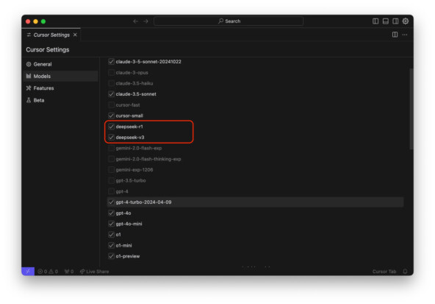Click the command center Search box
Image resolution: width=435 pixels, height=304 pixels.
[x=229, y=21]
